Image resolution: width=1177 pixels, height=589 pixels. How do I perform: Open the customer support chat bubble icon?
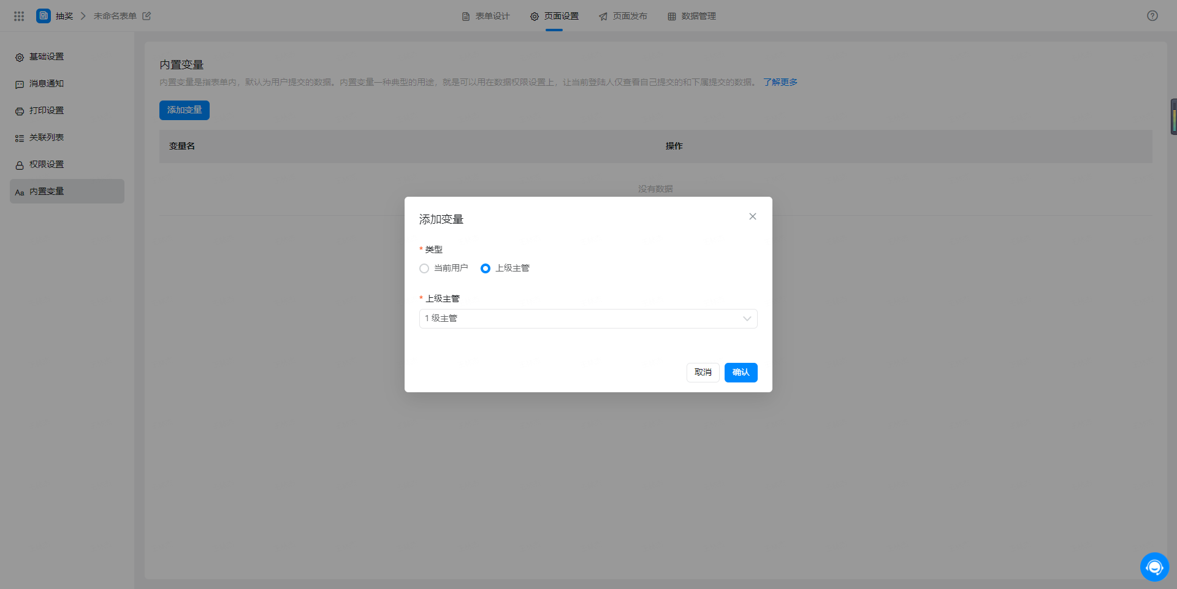(x=1154, y=567)
